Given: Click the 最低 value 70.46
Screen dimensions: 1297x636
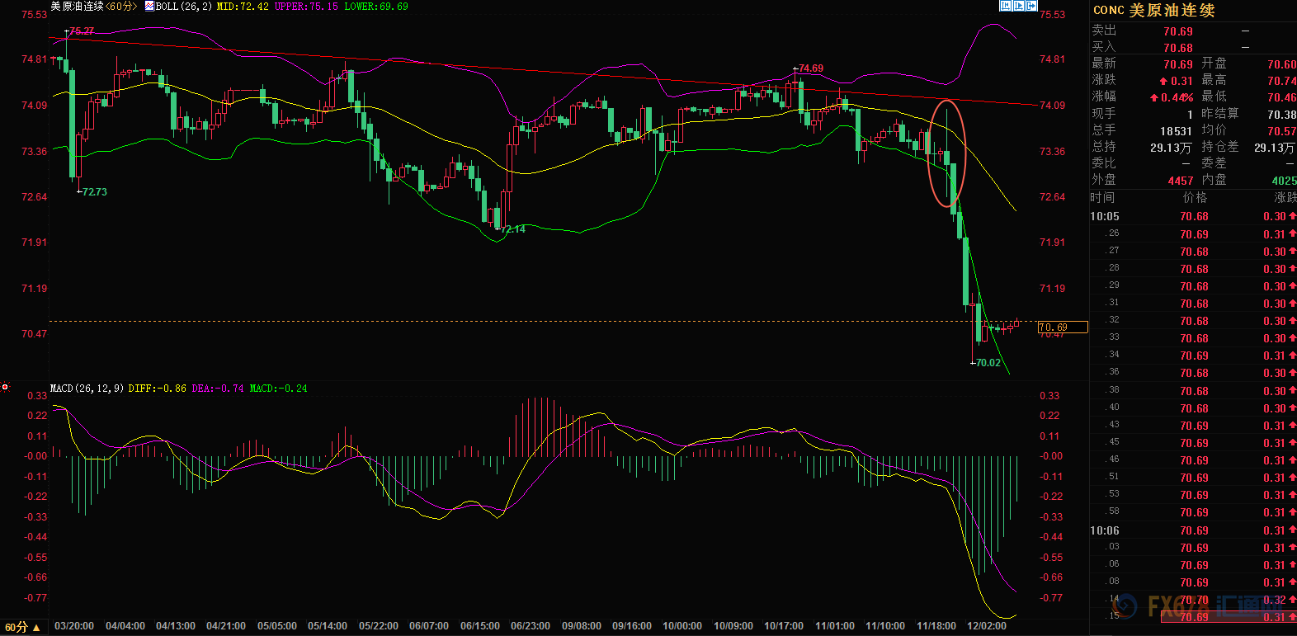Looking at the screenshot, I should click(1282, 97).
